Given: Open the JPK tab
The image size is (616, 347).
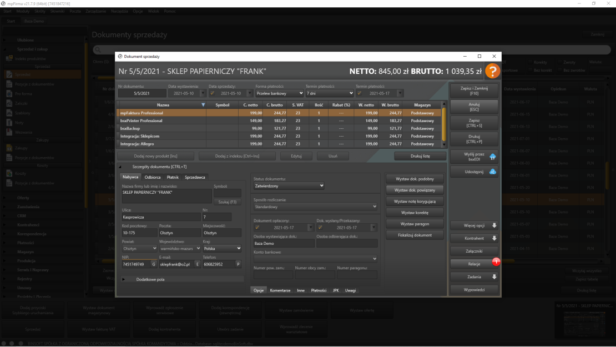Looking at the screenshot, I should (x=336, y=290).
